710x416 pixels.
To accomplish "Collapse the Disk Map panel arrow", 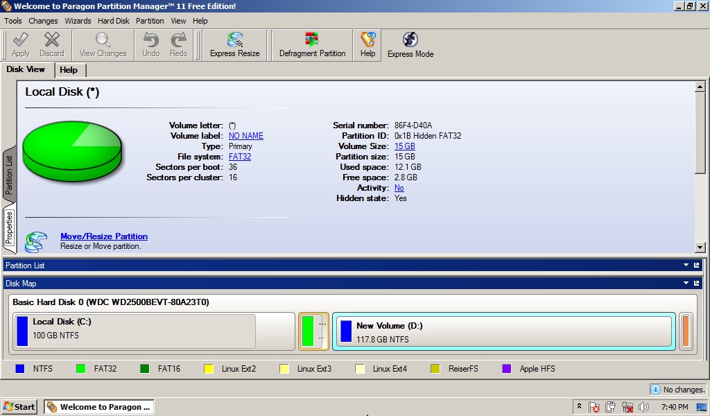I will pyautogui.click(x=686, y=284).
